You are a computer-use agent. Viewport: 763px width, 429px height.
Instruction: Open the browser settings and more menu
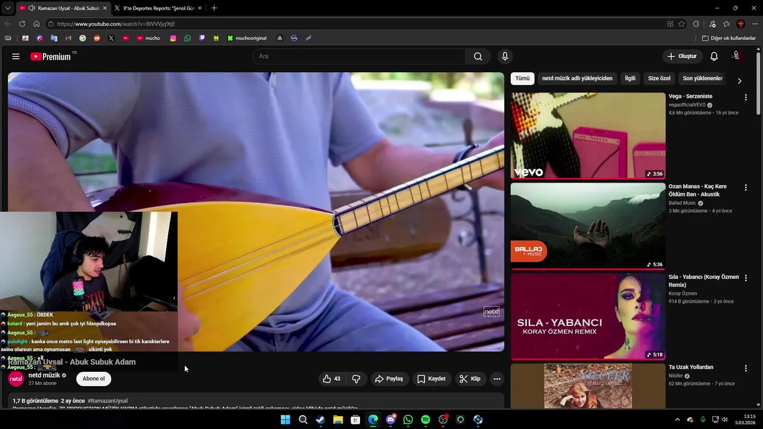click(755, 24)
